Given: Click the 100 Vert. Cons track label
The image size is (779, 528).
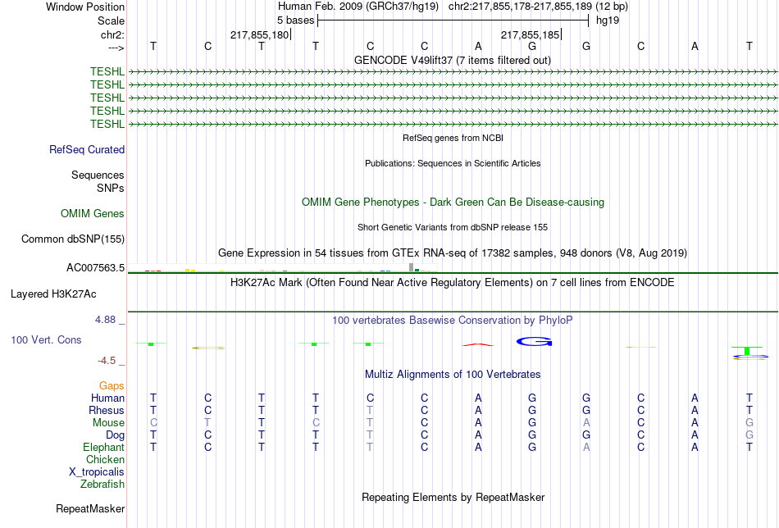Looking at the screenshot, I should click(46, 339).
